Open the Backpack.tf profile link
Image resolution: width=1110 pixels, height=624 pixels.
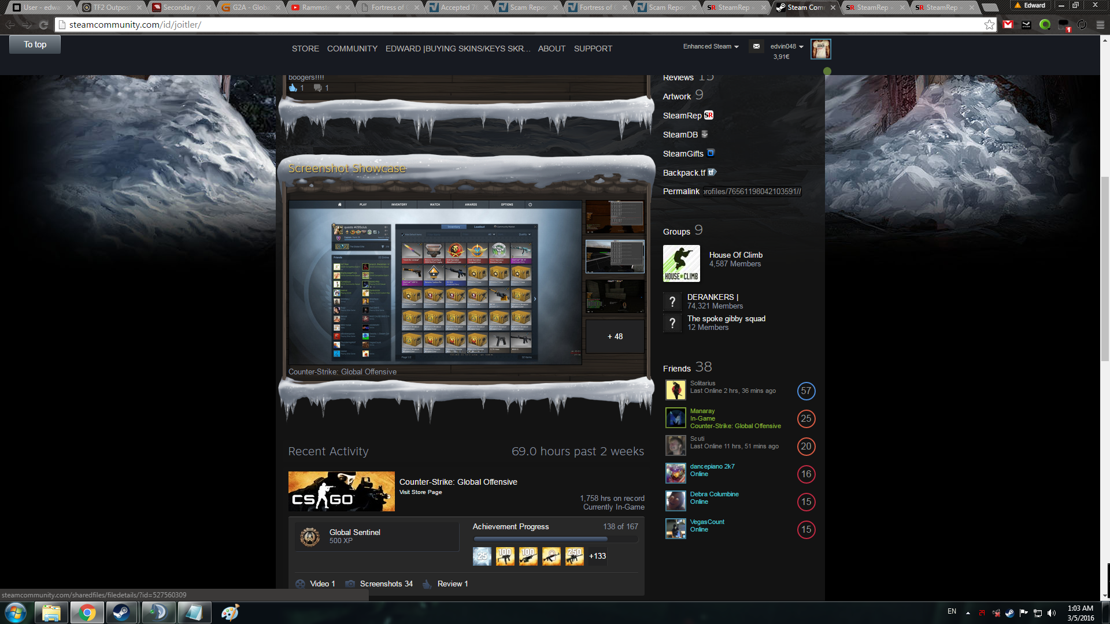(x=684, y=173)
